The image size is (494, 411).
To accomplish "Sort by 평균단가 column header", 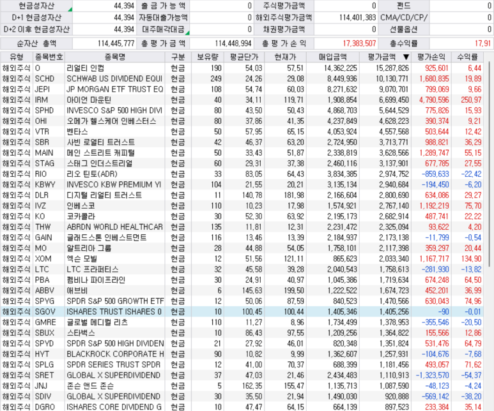I will point(244,57).
